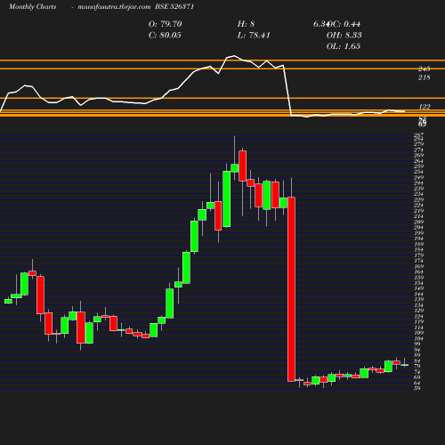
Task: Click the '122' label beside line chart
Action: pyautogui.click(x=424, y=107)
